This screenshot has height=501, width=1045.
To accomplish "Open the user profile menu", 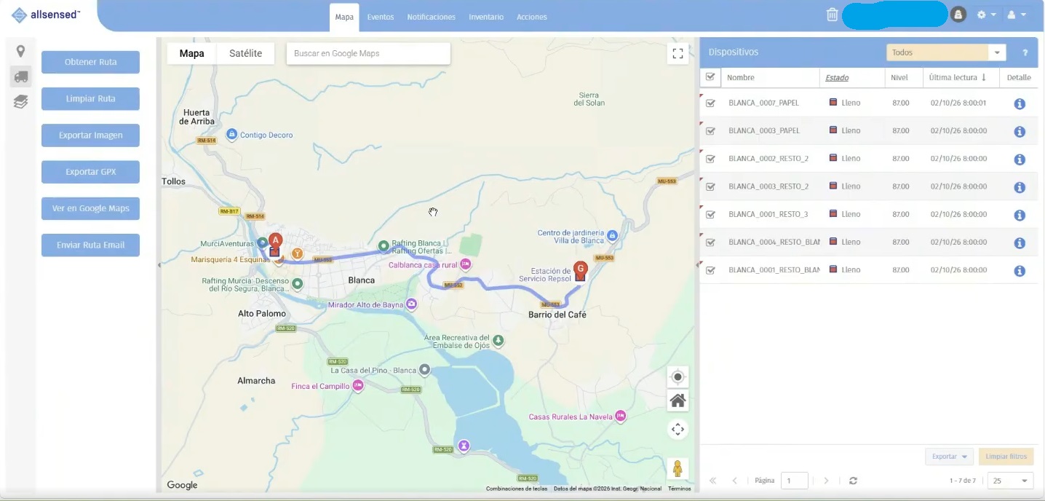I will tap(1016, 15).
